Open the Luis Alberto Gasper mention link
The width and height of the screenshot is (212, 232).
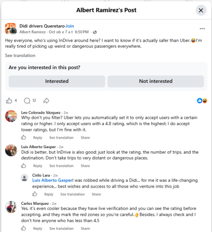coord(52,180)
